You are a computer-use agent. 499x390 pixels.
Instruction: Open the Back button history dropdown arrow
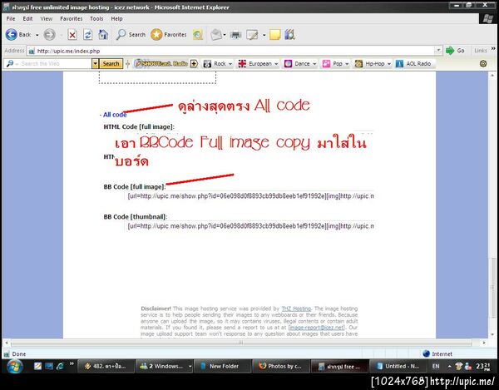click(x=37, y=35)
